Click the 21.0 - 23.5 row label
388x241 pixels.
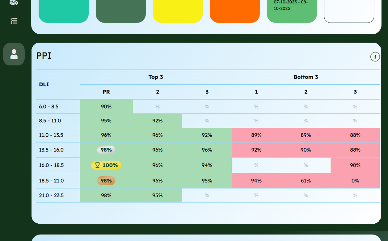tap(51, 196)
